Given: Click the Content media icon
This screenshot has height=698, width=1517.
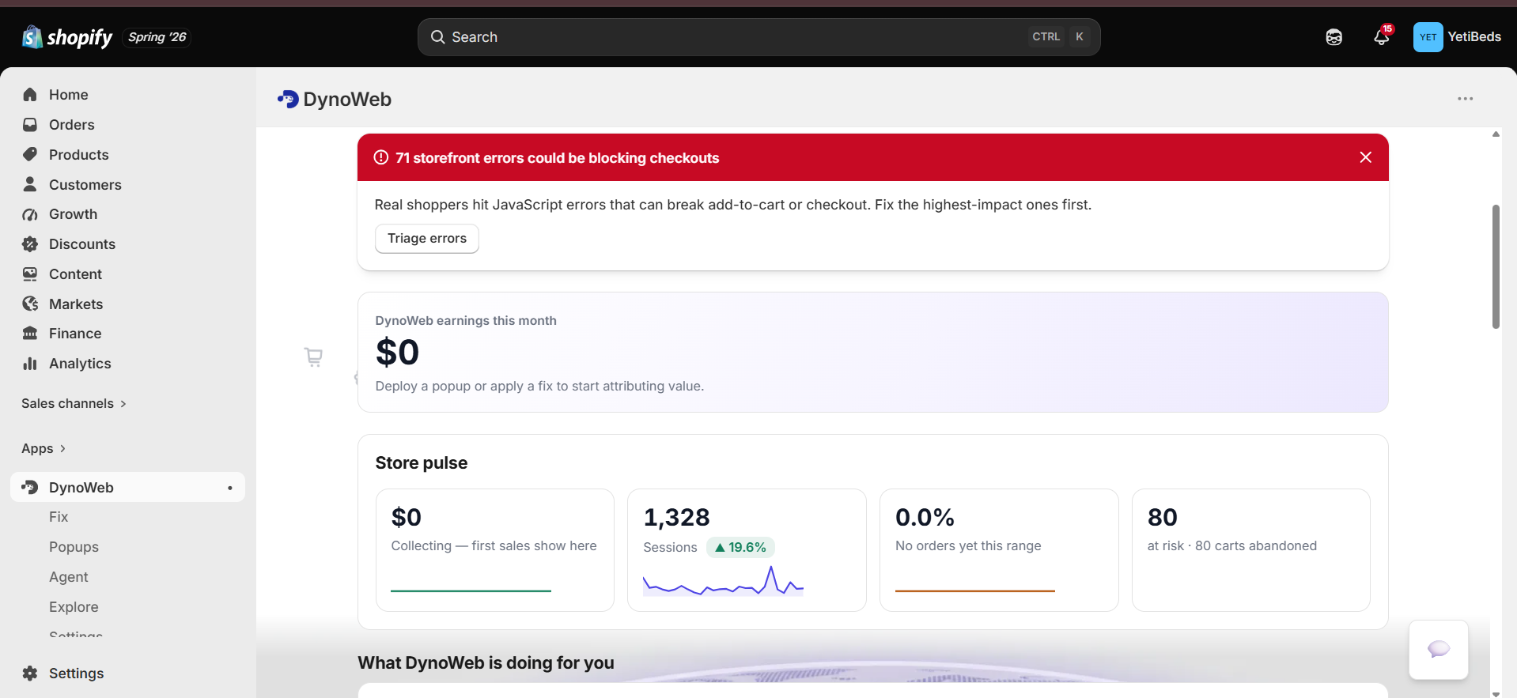Looking at the screenshot, I should (x=30, y=274).
